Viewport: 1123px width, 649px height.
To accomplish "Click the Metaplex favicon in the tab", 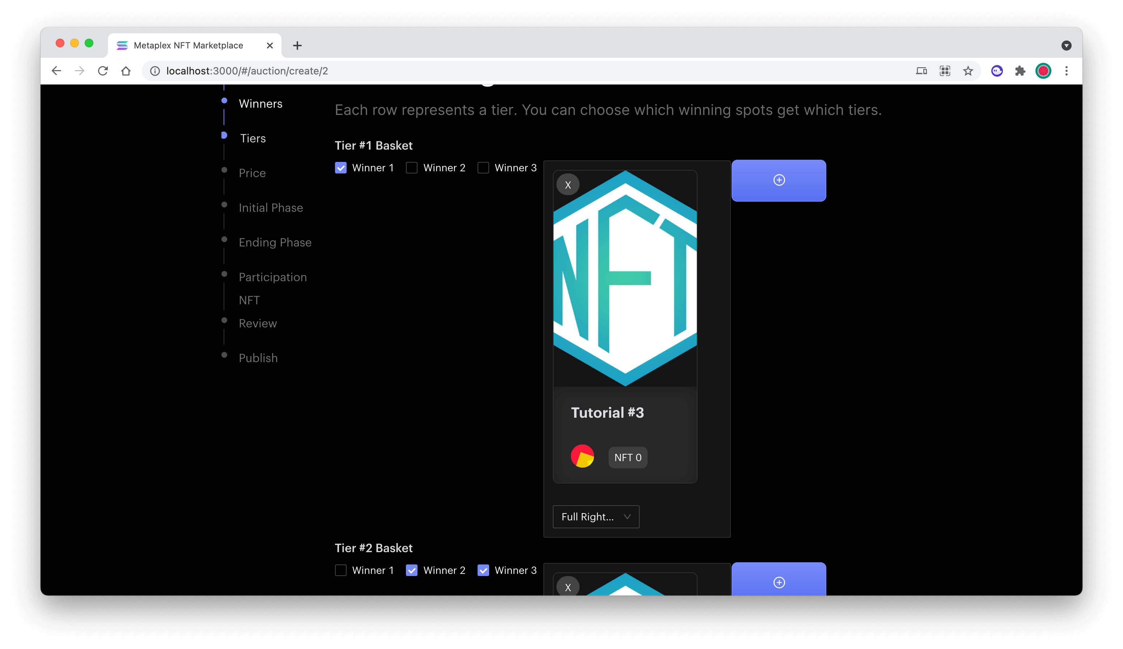I will (x=122, y=46).
